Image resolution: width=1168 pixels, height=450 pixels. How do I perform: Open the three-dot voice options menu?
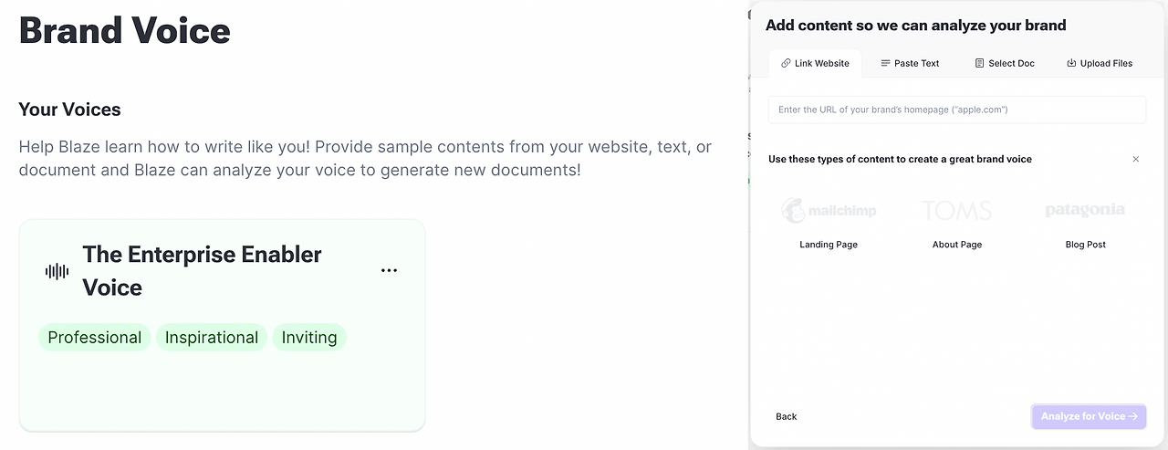(390, 270)
